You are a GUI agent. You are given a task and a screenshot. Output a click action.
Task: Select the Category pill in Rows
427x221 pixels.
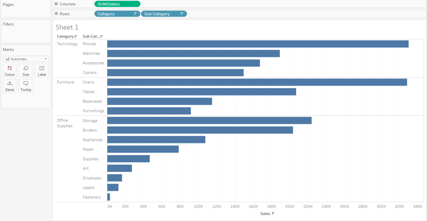click(117, 14)
